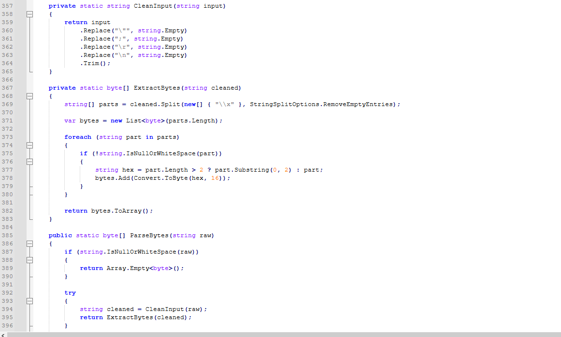Click the 'public' keyword on line 385
Screen dimensions: 561x337
pyautogui.click(x=60, y=236)
